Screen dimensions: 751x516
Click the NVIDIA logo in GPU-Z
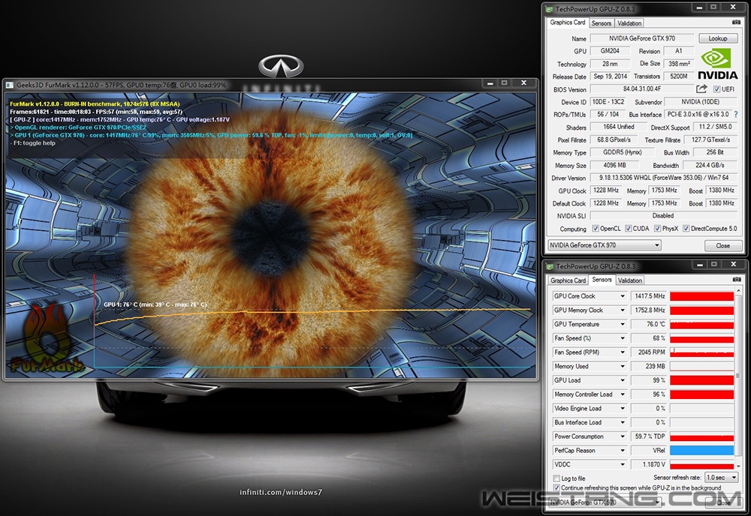(x=717, y=64)
